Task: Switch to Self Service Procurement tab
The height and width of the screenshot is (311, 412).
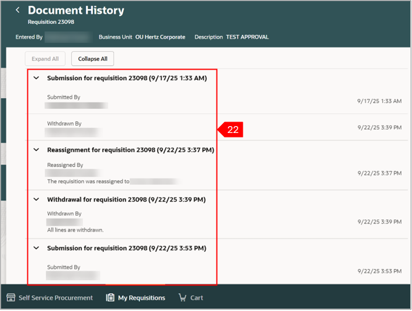Action: tap(55, 297)
